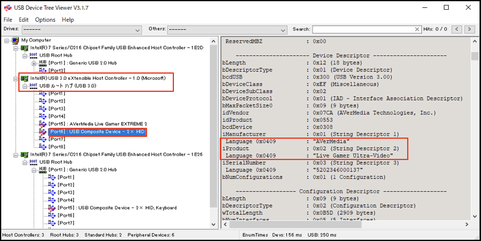This screenshot has height=241, width=481.
Task: Click Peripheral Devices: 6 in status bar
Action: coord(151,235)
